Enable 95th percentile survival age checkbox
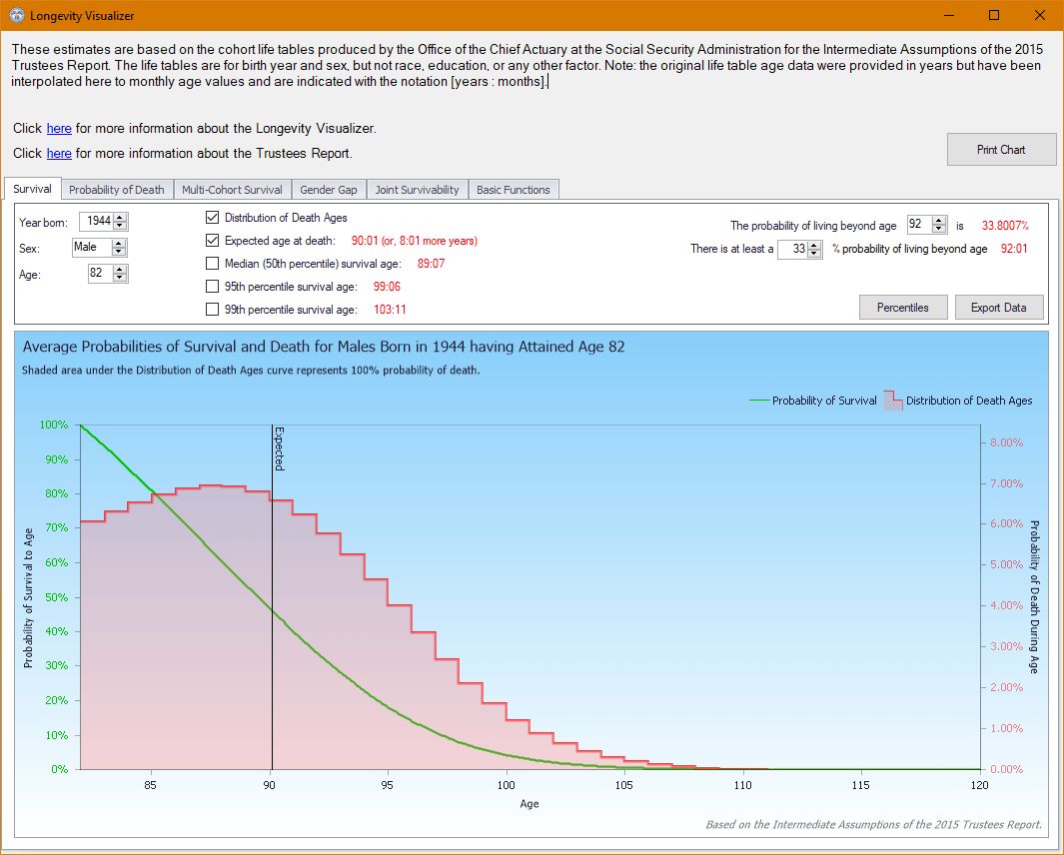The image size is (1064, 855). (213, 287)
